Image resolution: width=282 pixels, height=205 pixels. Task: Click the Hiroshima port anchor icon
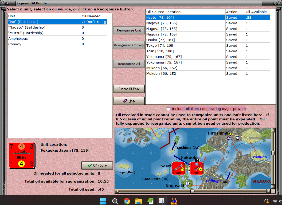(228, 138)
